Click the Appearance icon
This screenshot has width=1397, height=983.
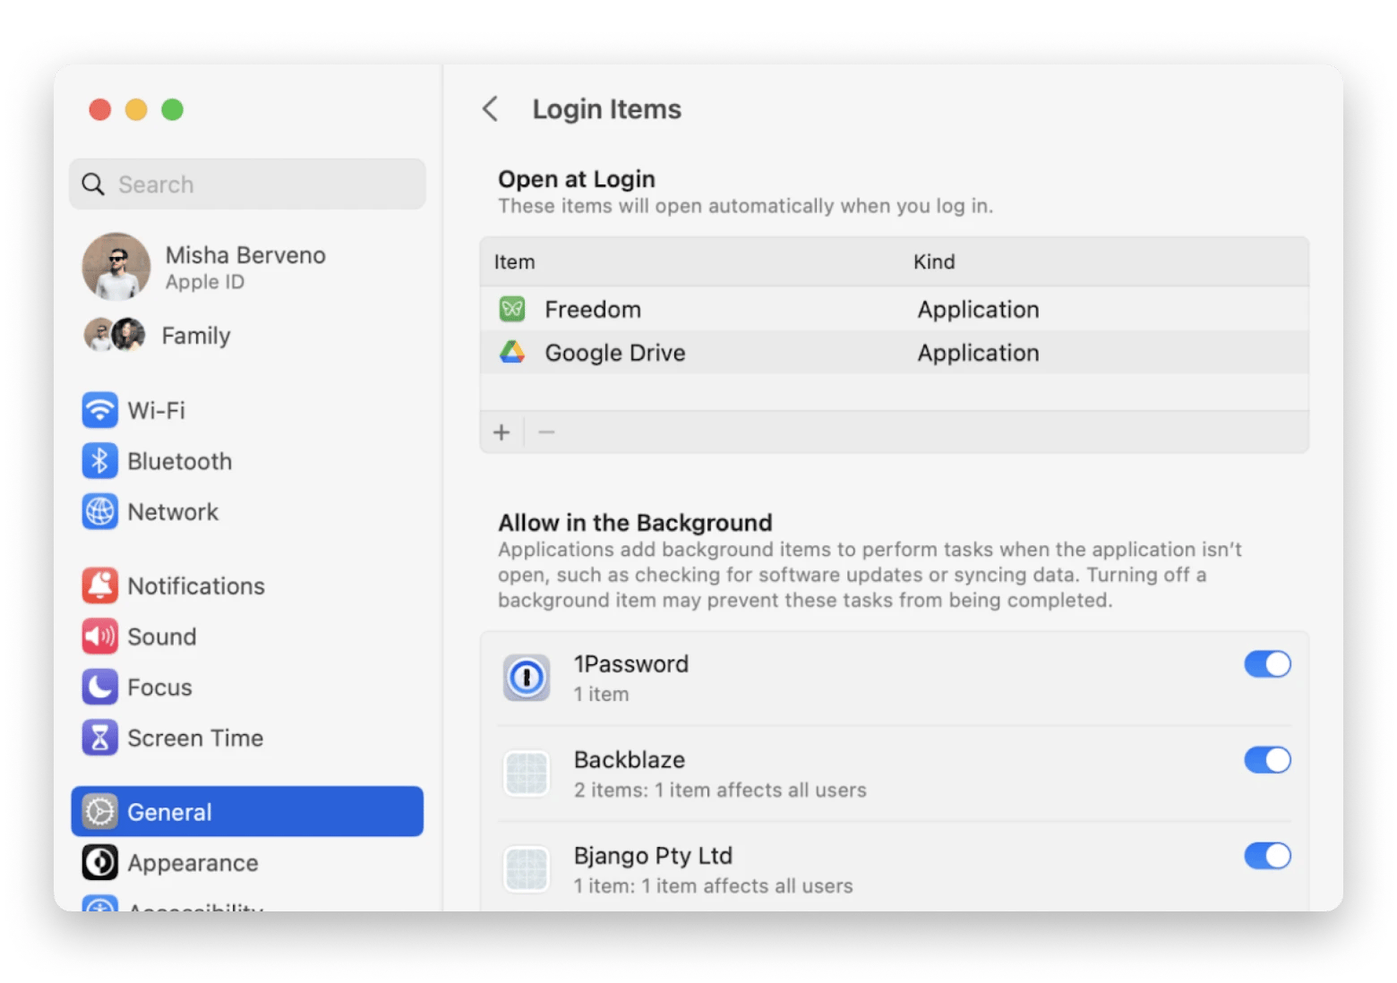tap(99, 863)
